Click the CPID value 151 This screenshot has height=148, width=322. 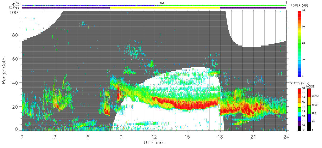point(162,3)
